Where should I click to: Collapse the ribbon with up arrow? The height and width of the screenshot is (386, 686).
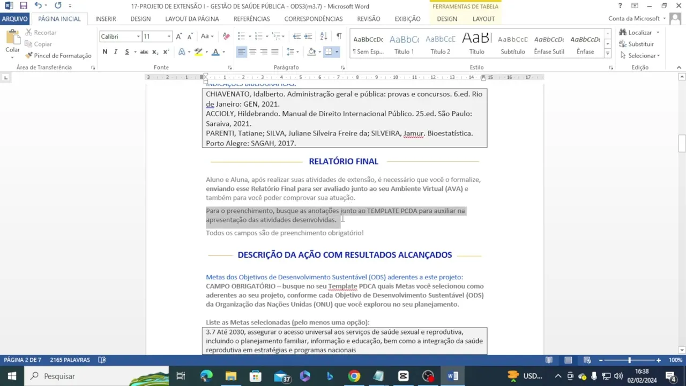679,68
